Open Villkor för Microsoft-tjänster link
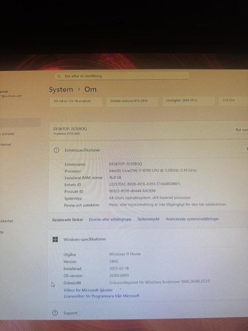The image size is (248, 331). tap(88, 290)
